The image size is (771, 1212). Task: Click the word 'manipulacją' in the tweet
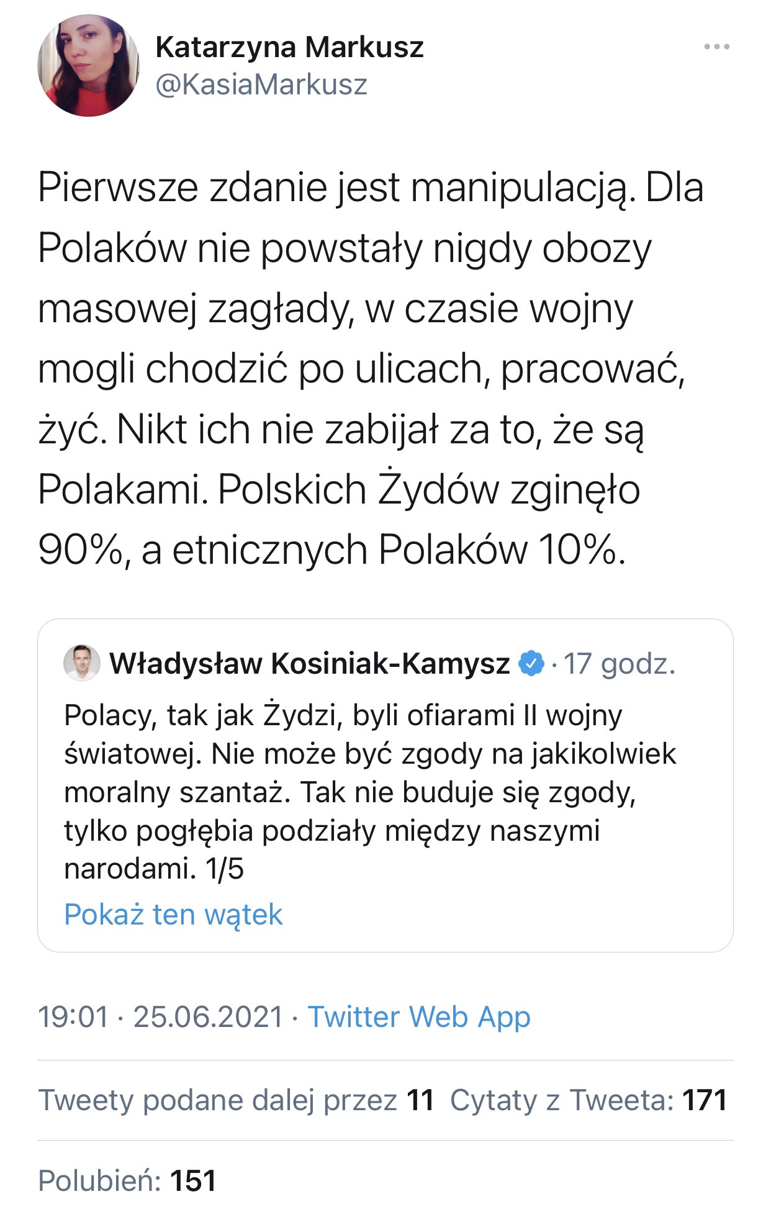tap(518, 188)
